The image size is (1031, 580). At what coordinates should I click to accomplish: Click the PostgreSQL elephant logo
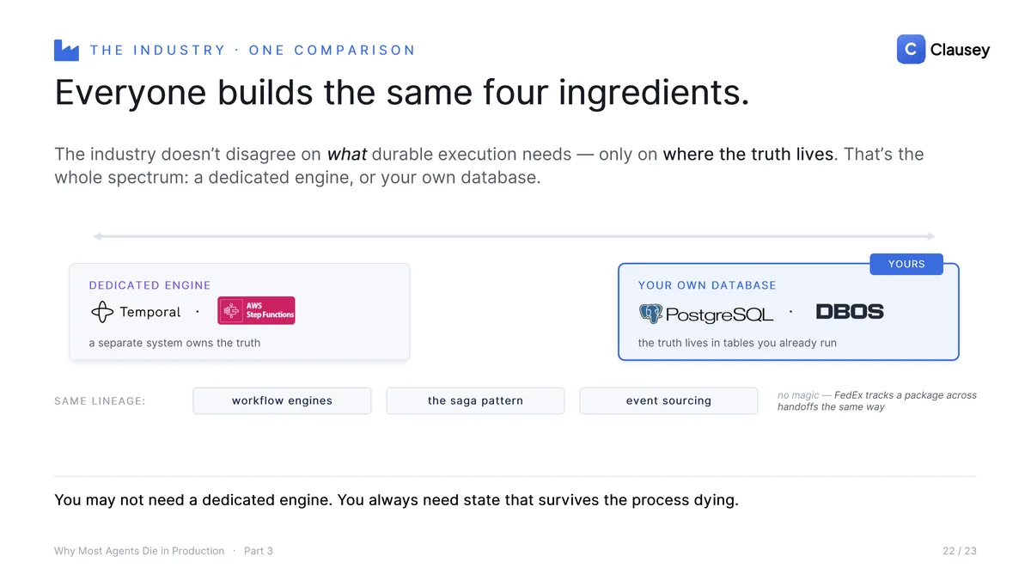pyautogui.click(x=650, y=314)
